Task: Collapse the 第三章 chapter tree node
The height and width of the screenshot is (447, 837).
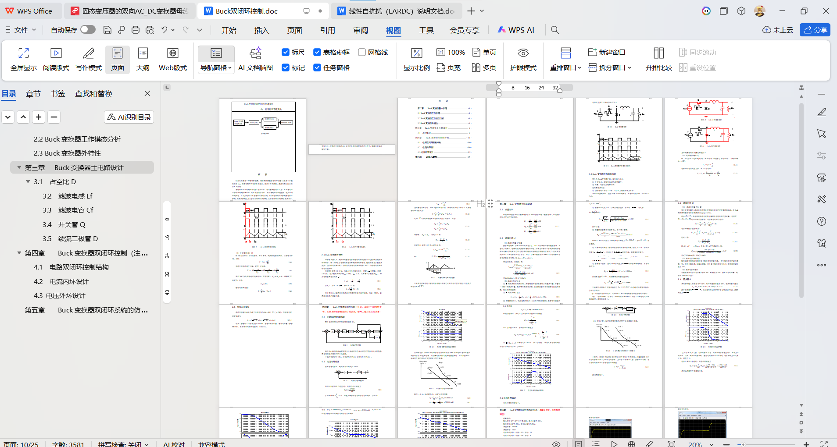Action: coord(19,167)
